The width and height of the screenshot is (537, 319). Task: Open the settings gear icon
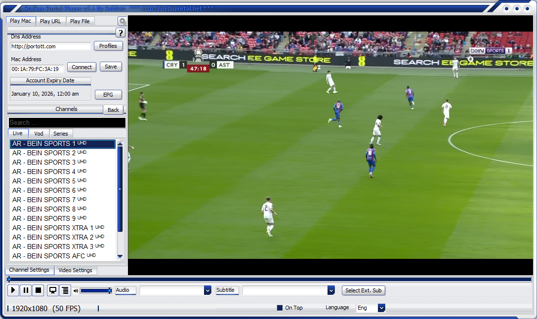[x=122, y=21]
